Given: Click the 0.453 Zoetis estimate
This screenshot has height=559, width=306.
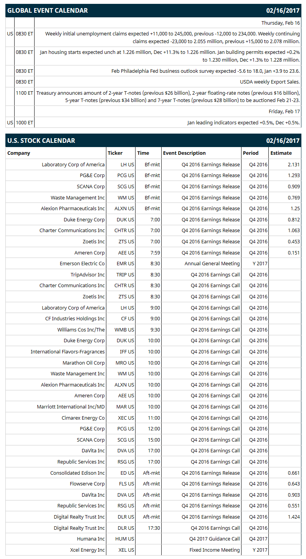Looking at the screenshot, I should (x=294, y=241).
